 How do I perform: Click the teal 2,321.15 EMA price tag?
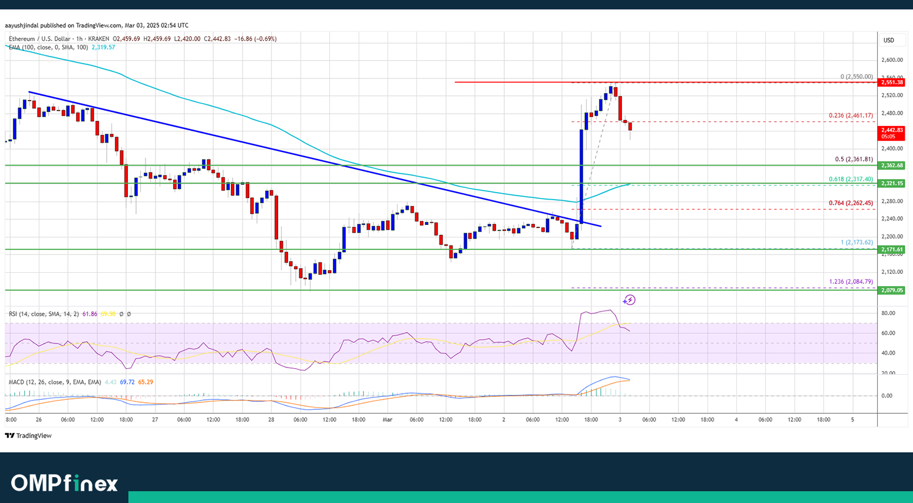pos(892,184)
